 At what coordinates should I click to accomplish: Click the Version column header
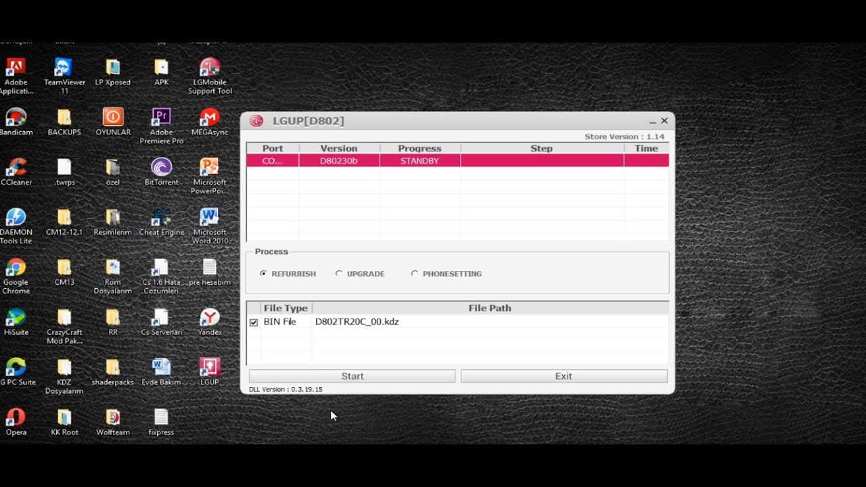point(339,148)
